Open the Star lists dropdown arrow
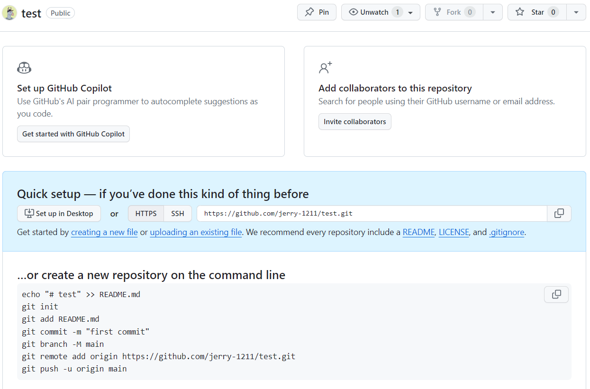The image size is (590, 389). pyautogui.click(x=576, y=12)
